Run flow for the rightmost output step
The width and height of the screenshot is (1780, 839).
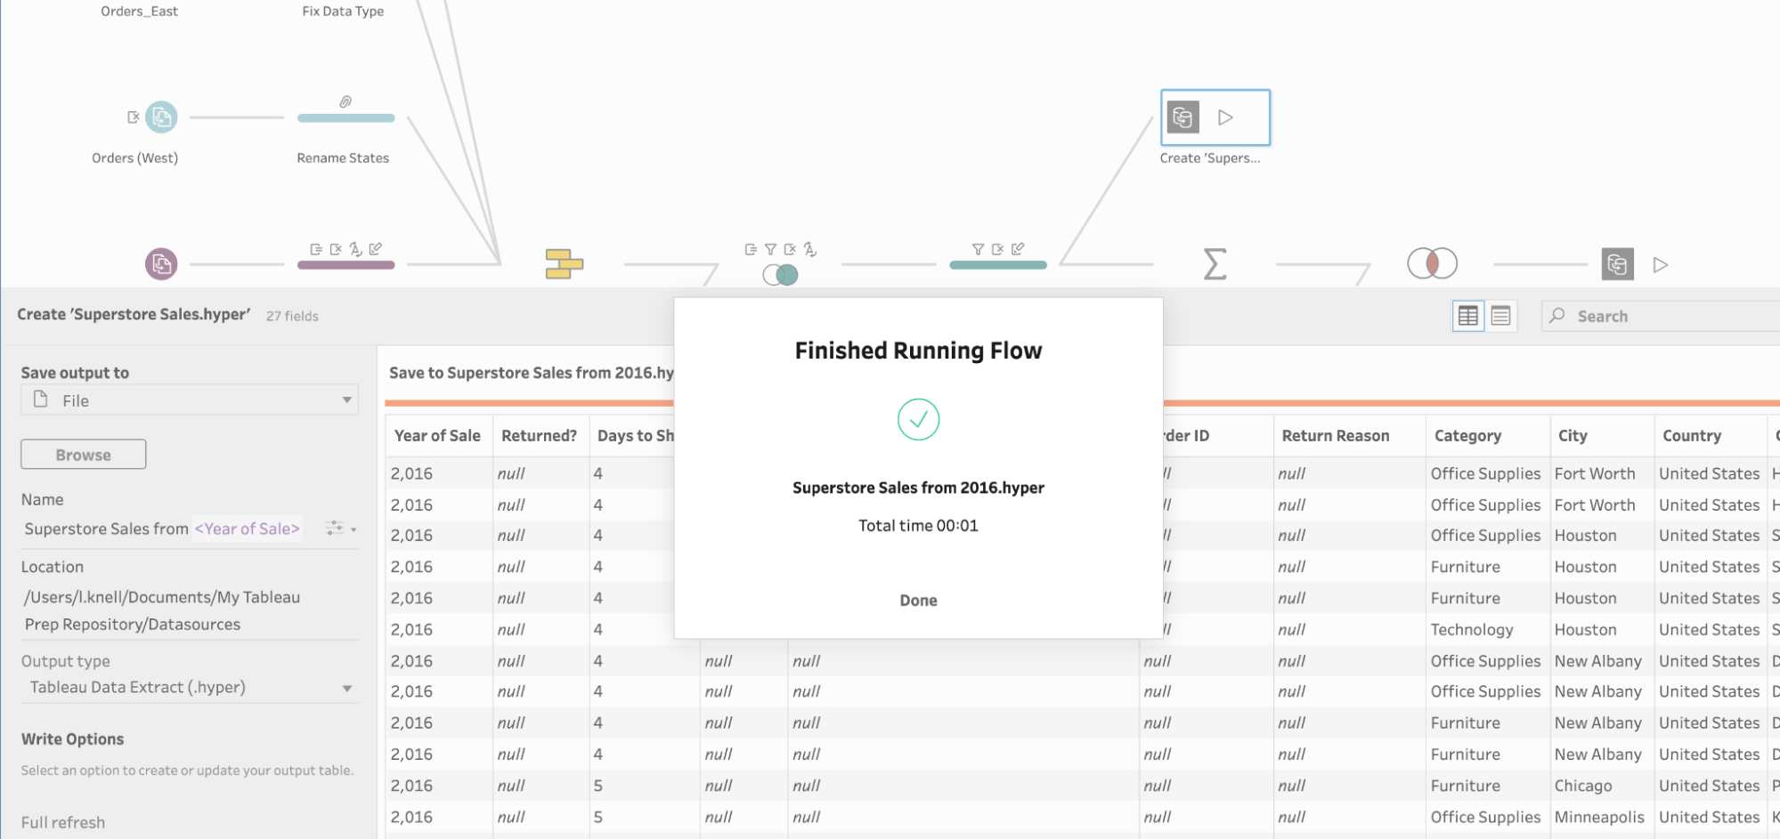pyautogui.click(x=1660, y=265)
